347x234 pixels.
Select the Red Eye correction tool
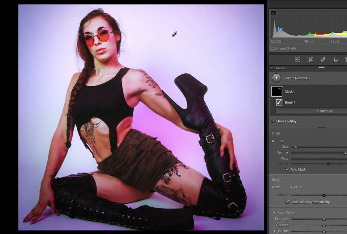pyautogui.click(x=336, y=60)
